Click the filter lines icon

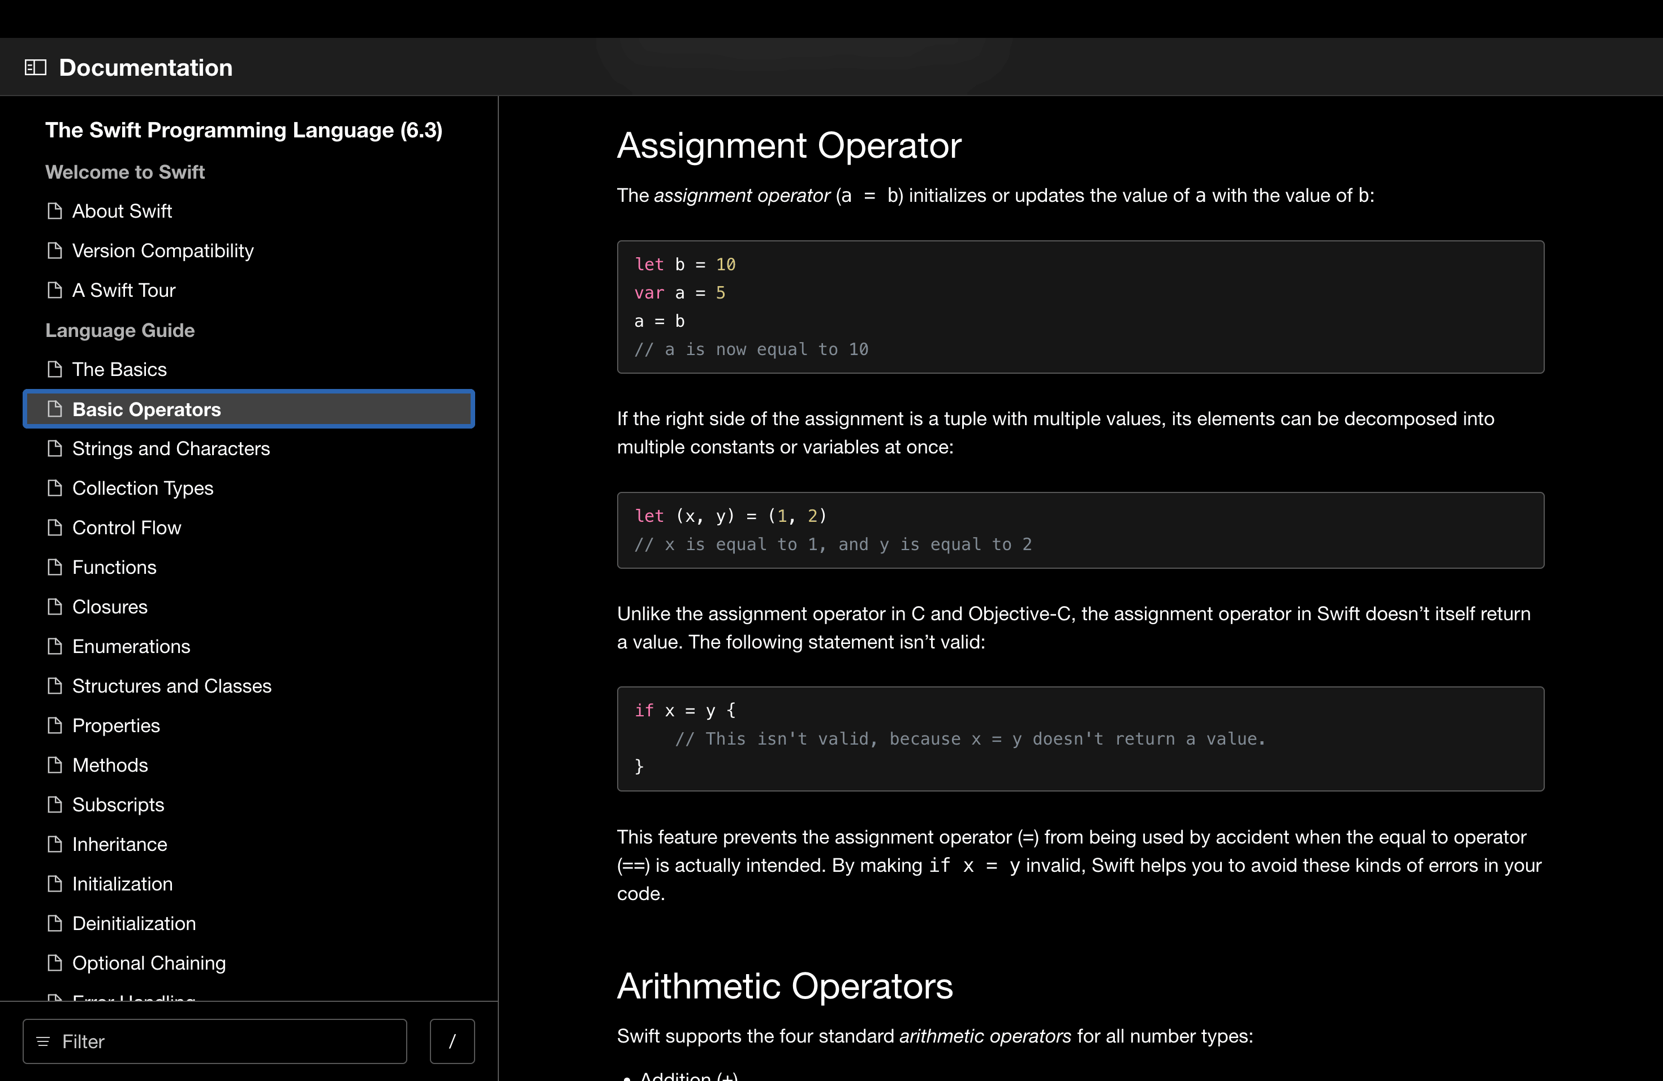[x=44, y=1041]
